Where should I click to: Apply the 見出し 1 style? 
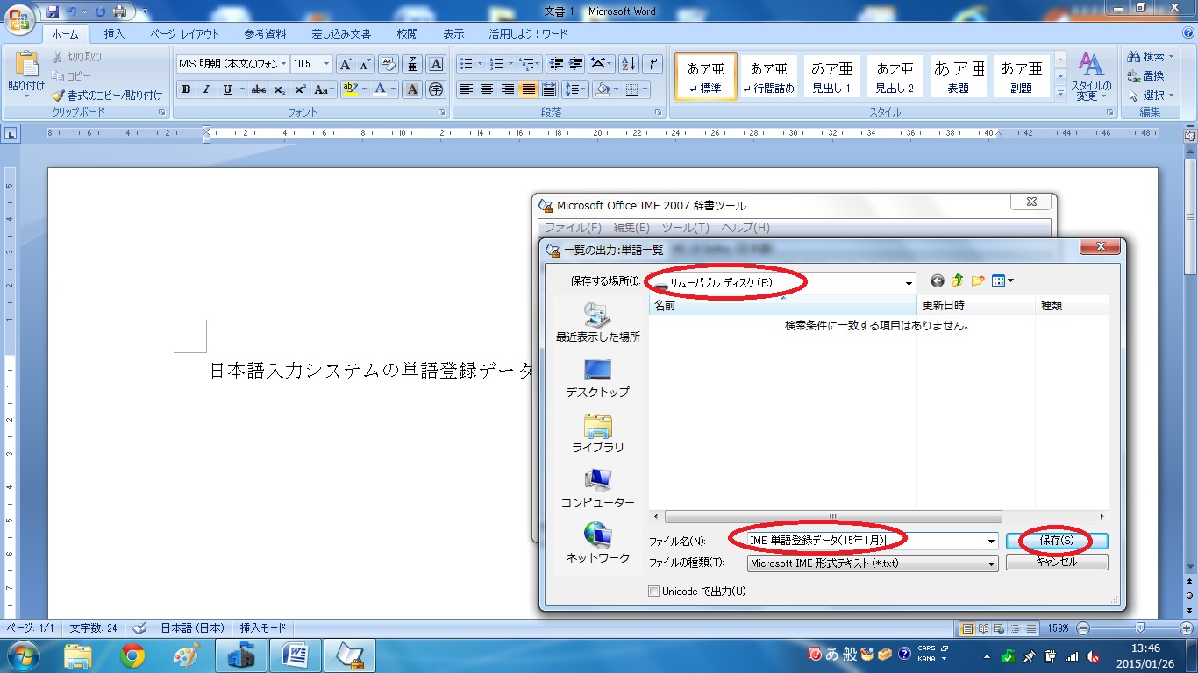pos(832,76)
